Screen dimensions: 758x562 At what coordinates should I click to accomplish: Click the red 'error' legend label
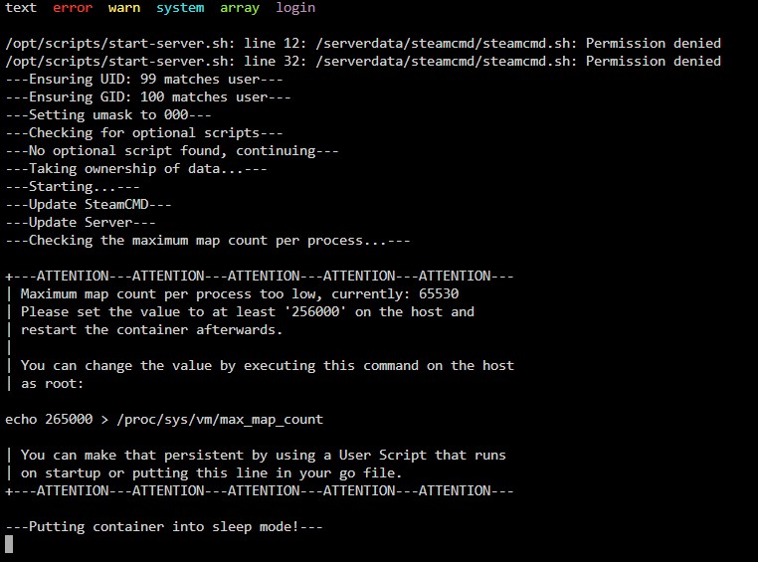(73, 8)
